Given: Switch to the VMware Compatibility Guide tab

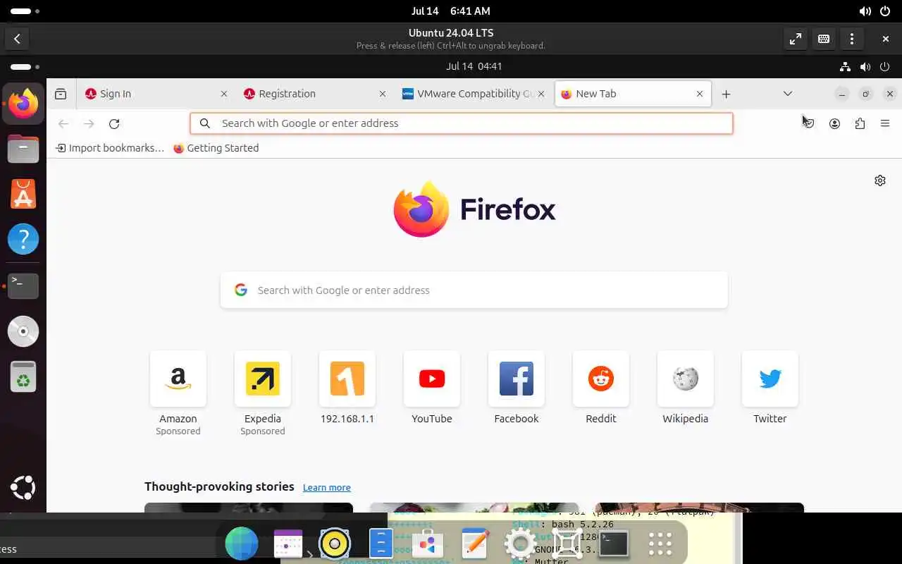Looking at the screenshot, I should (x=474, y=94).
